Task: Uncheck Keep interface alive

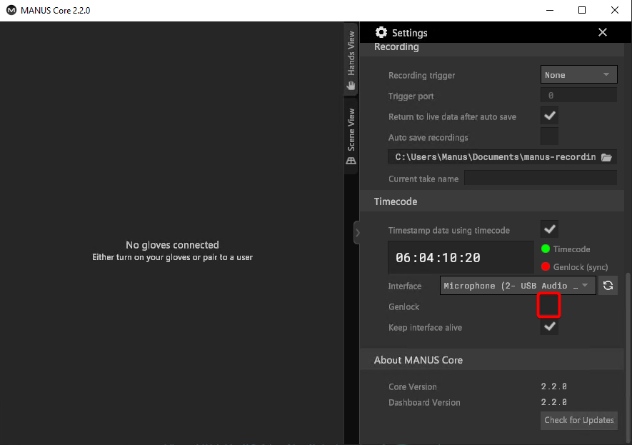Action: pos(549,327)
